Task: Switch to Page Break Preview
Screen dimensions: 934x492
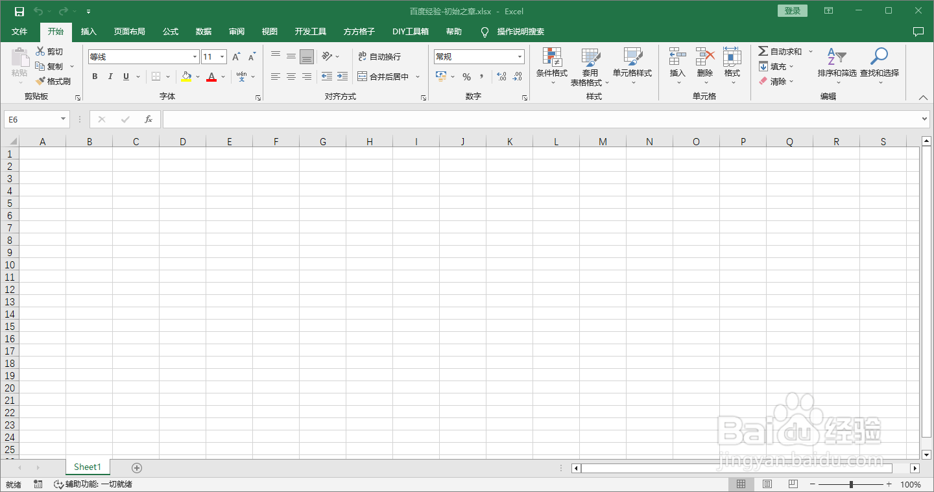Action: pyautogui.click(x=793, y=484)
